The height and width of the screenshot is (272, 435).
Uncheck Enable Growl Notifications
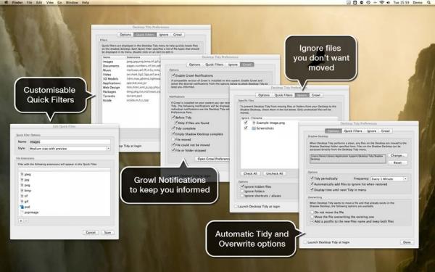[173, 75]
